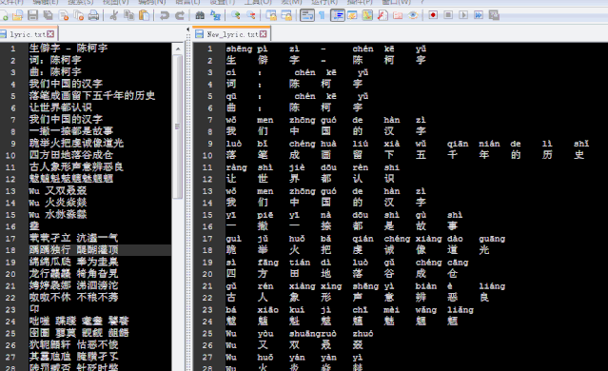
Task: Click the character '史' on line 10
Action: [579, 155]
